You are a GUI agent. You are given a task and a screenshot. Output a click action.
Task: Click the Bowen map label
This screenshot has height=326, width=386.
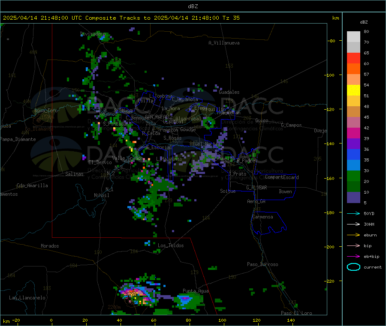point(285,191)
